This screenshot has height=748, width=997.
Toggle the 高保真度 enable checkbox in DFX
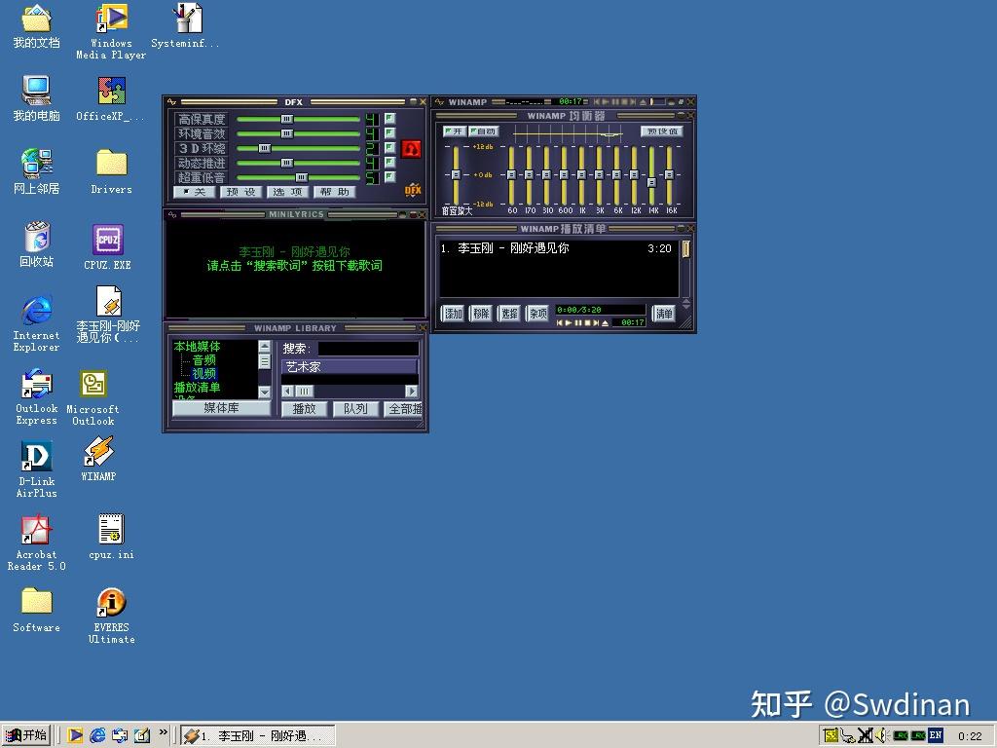(389, 119)
